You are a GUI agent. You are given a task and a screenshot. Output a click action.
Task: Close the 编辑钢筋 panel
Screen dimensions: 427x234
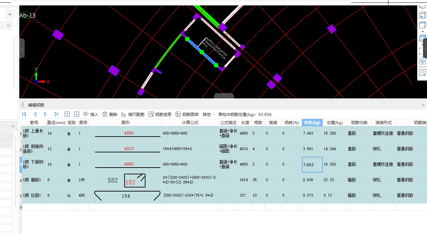pyautogui.click(x=423, y=105)
